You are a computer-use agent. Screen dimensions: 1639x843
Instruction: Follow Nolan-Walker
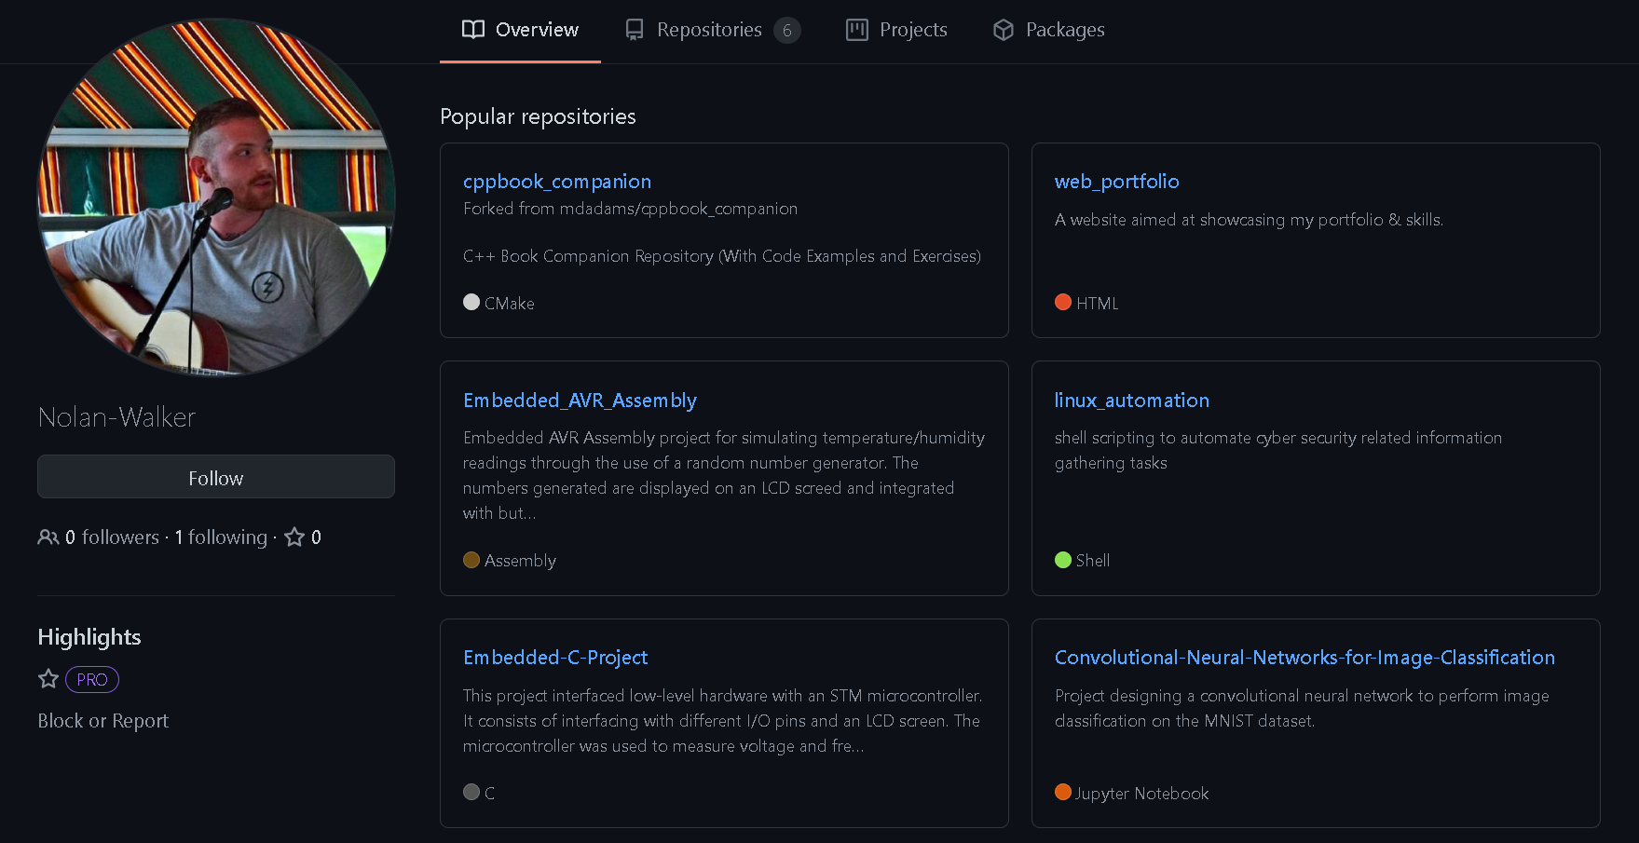216,477
